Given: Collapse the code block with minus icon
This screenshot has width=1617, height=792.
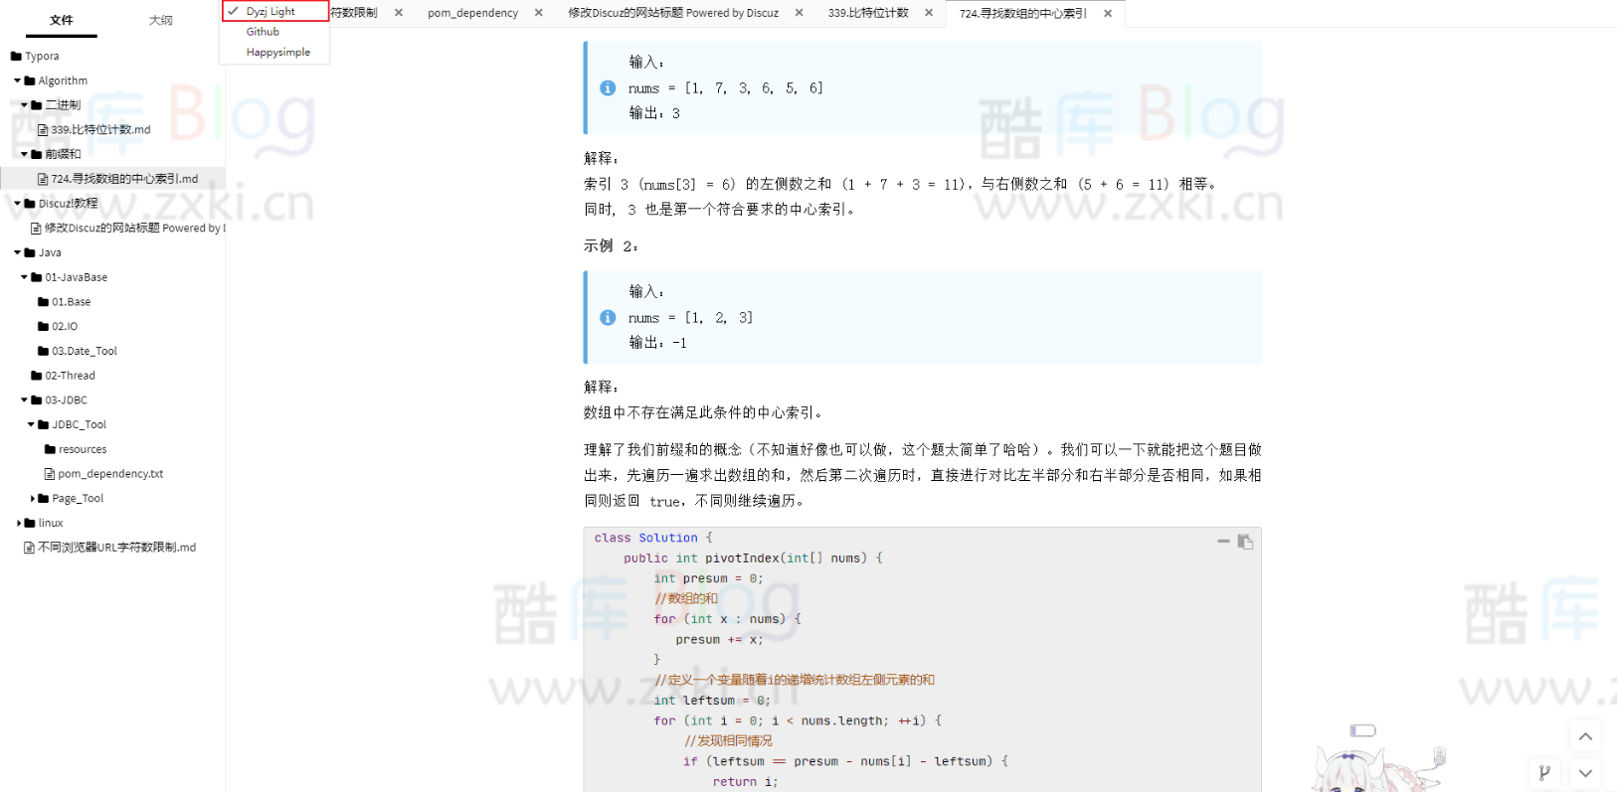Looking at the screenshot, I should (x=1223, y=542).
